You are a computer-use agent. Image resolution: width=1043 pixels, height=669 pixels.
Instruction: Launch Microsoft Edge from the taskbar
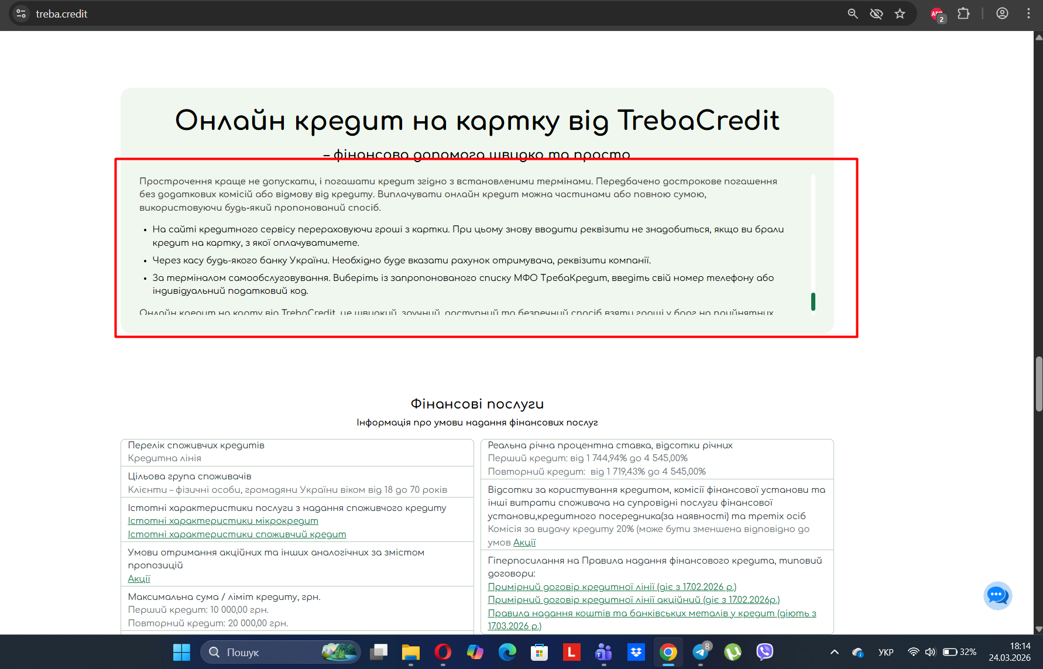point(507,652)
